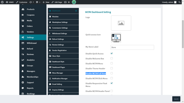This screenshot has height=103, width=184.
Task: Click the Quick access icon thumbnail
Action: tap(116, 38)
